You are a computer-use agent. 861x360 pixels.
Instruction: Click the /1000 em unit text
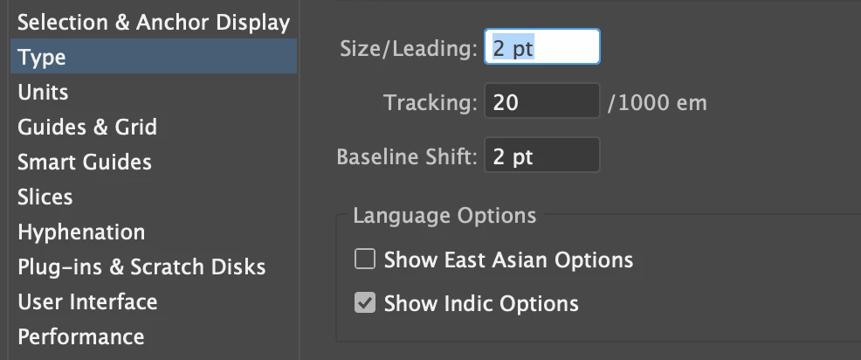[658, 103]
